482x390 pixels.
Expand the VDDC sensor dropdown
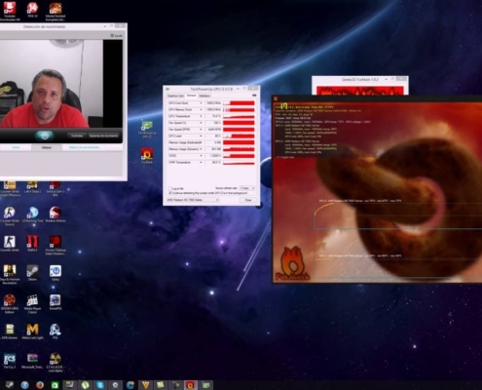(x=201, y=156)
